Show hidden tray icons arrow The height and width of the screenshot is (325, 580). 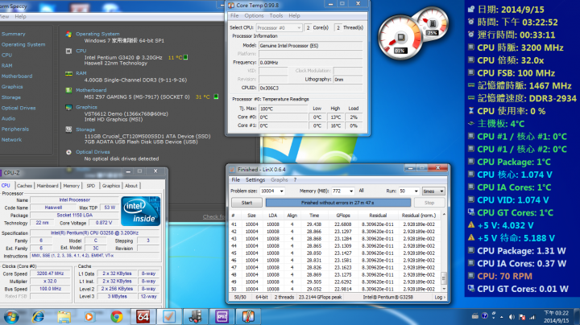502,317
